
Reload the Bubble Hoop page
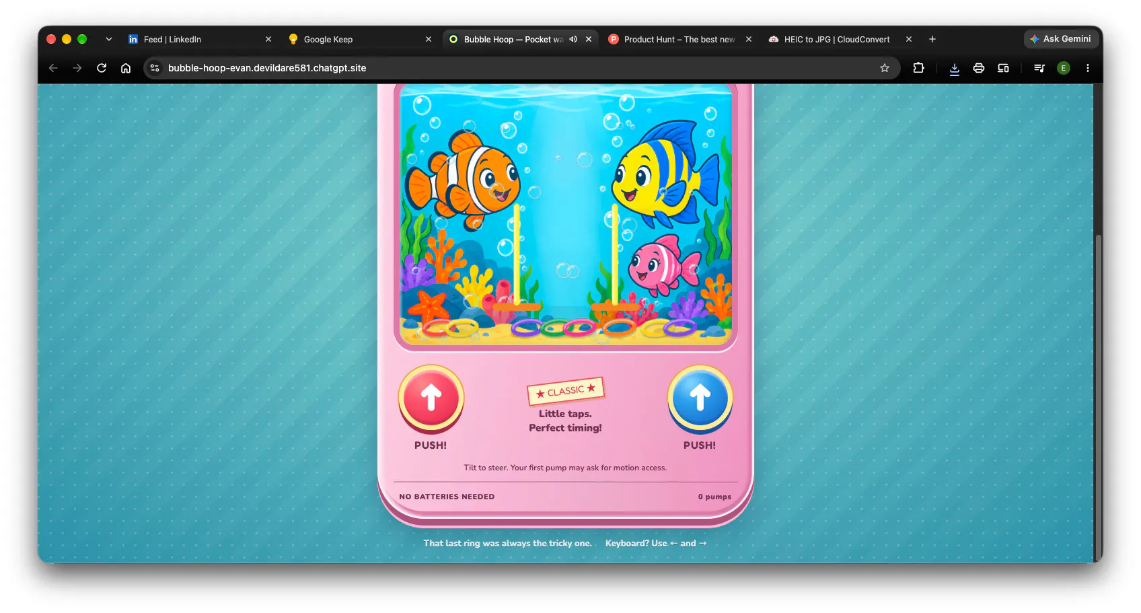coord(102,68)
